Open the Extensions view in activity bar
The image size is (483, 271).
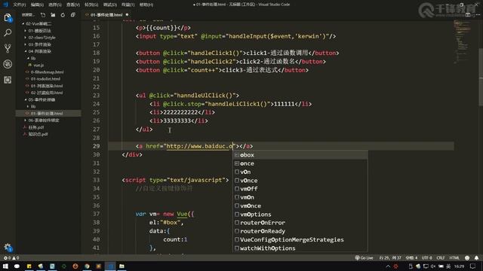pyautogui.click(x=8, y=80)
